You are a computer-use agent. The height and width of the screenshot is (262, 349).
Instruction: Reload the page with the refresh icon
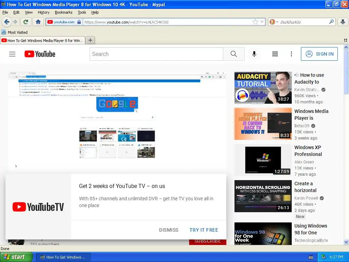[26, 22]
